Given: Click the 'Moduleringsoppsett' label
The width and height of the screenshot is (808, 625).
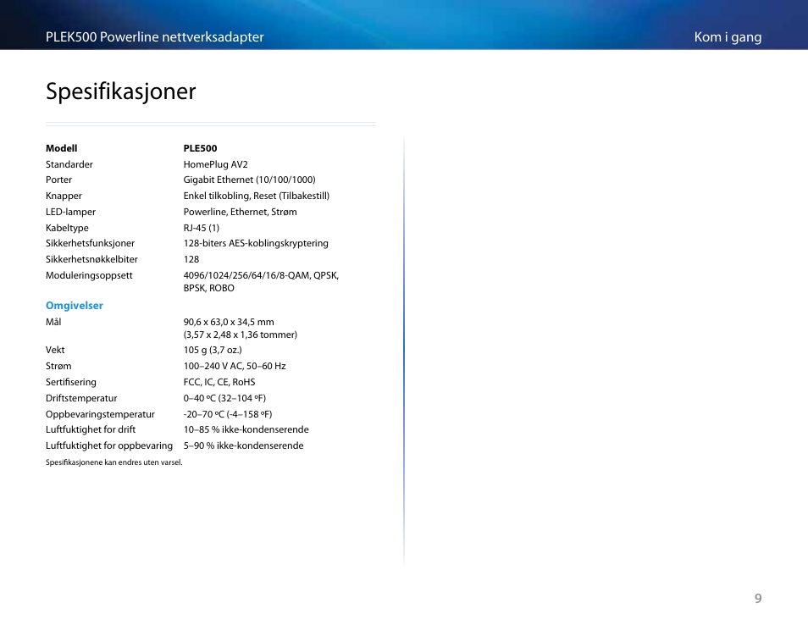Looking at the screenshot, I should tap(89, 275).
